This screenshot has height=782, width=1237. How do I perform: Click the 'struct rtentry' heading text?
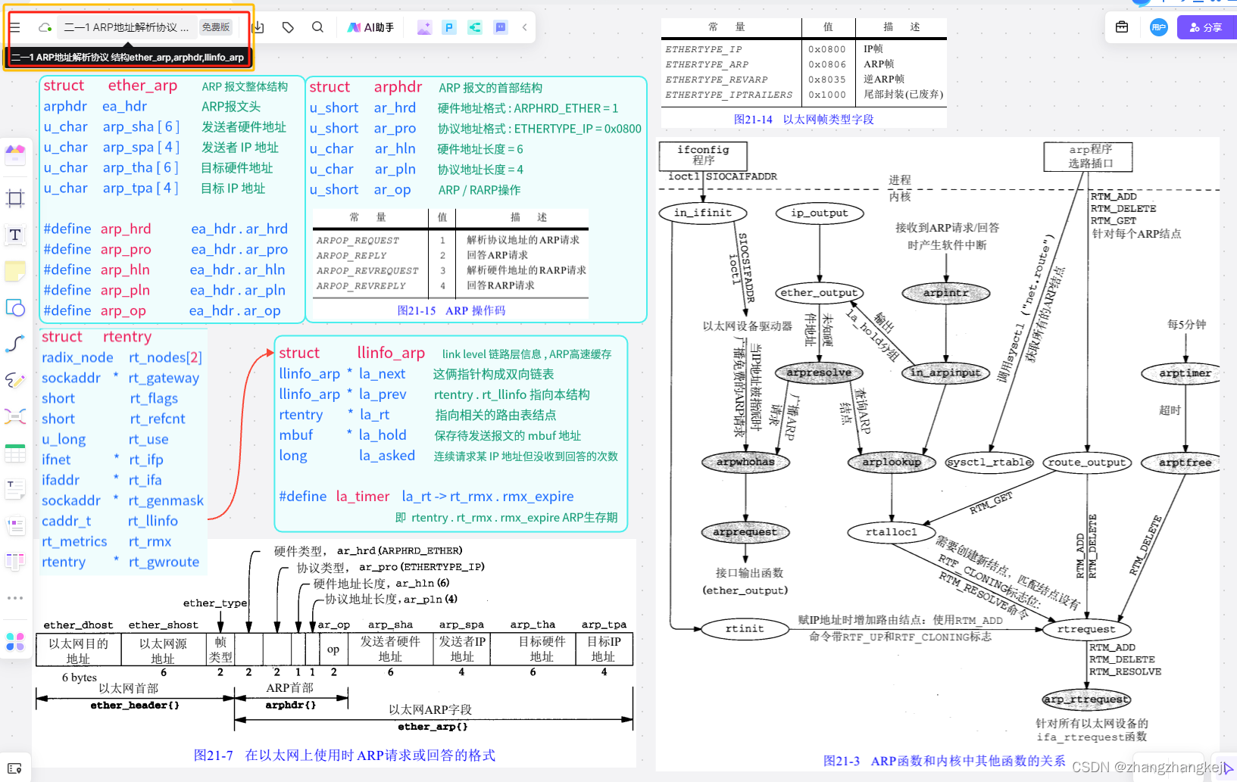97,337
